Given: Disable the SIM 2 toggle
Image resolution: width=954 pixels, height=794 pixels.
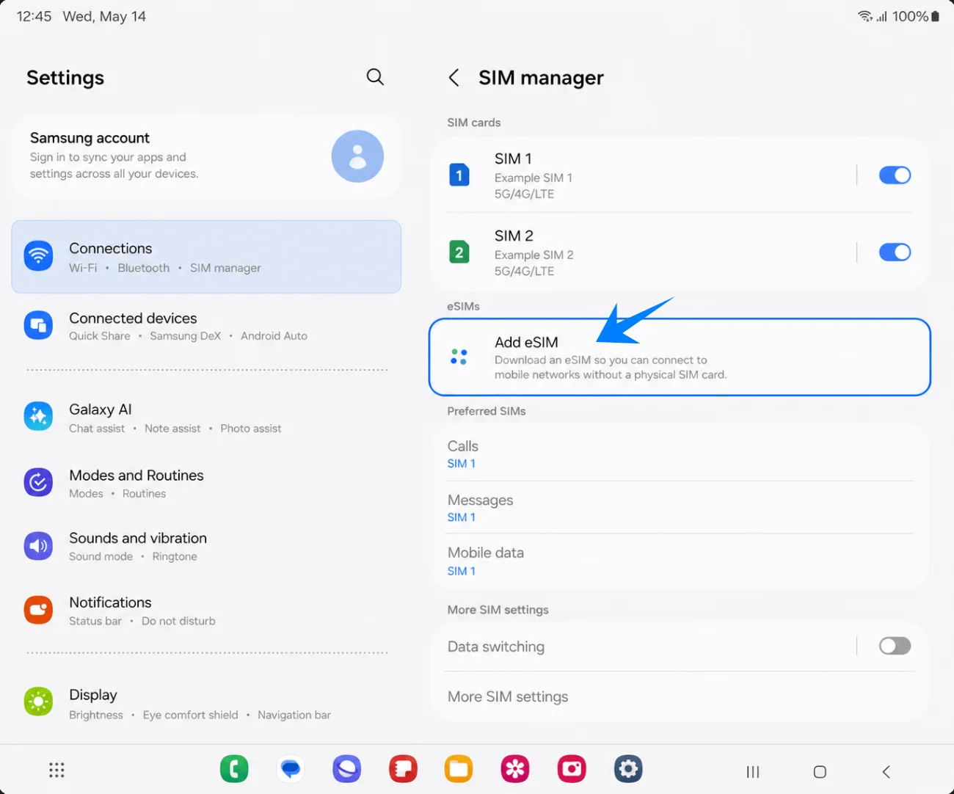Looking at the screenshot, I should [x=895, y=252].
